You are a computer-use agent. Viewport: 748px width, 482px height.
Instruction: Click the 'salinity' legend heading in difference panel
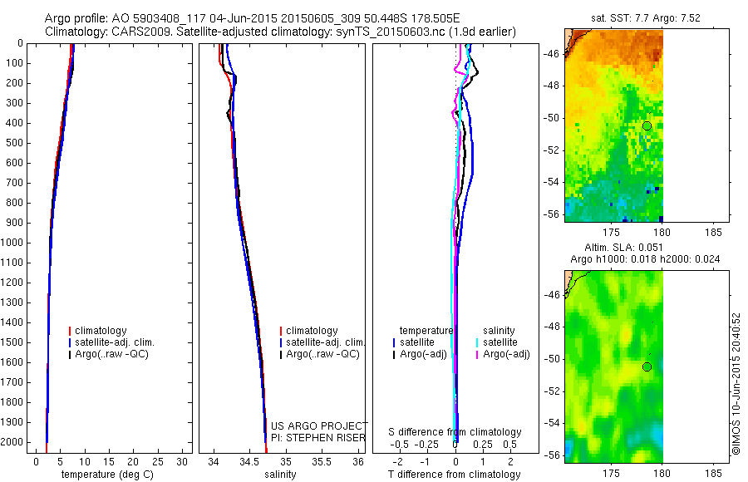(x=499, y=331)
